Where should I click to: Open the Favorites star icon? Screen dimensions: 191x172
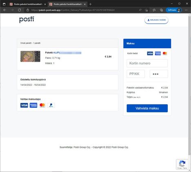pyautogui.click(x=154, y=10)
